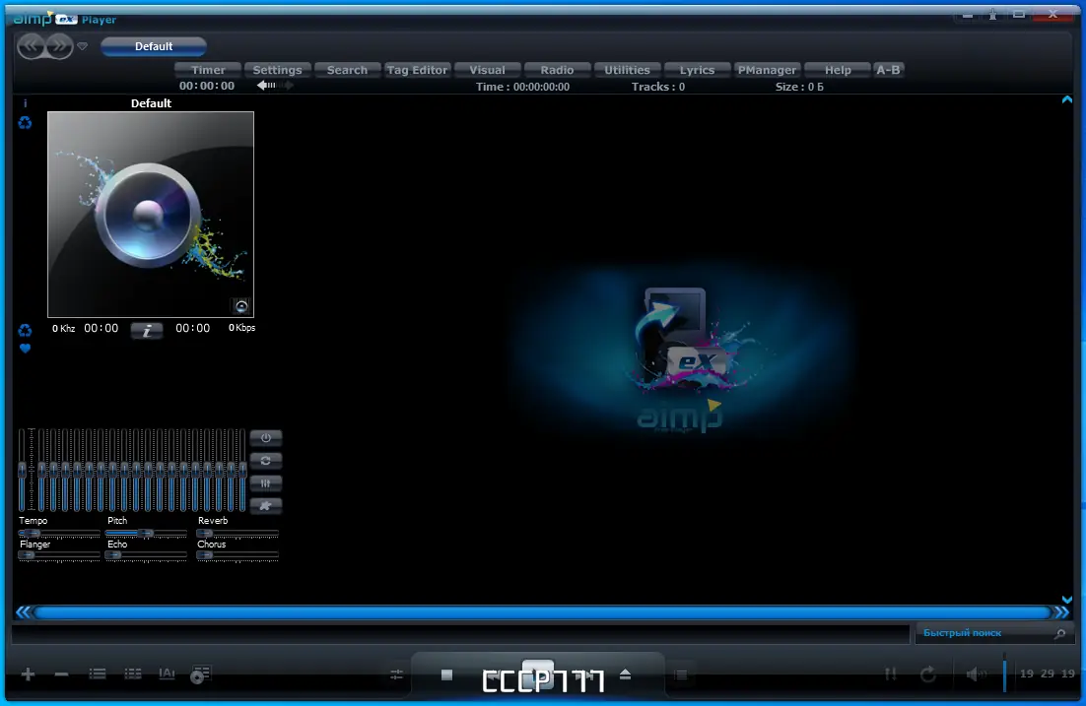Click the Help button

point(838,70)
